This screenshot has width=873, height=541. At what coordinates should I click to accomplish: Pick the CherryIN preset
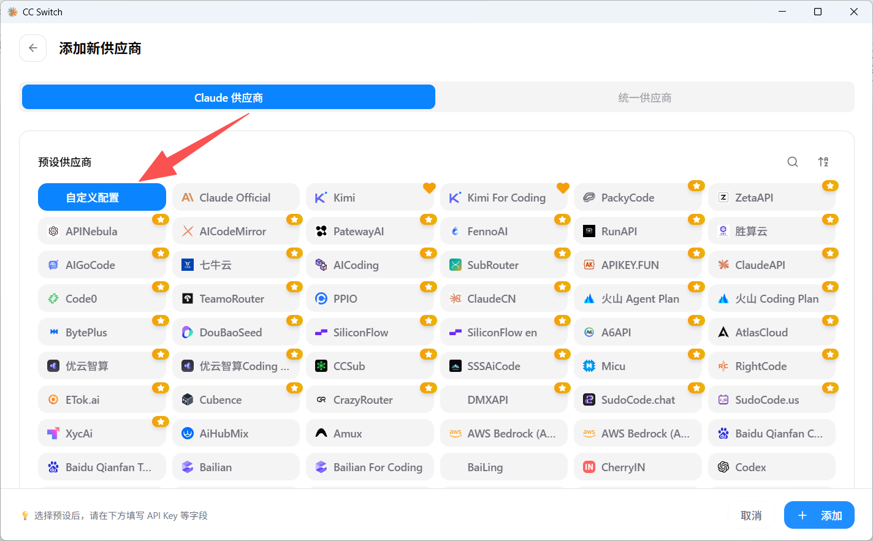coord(638,467)
